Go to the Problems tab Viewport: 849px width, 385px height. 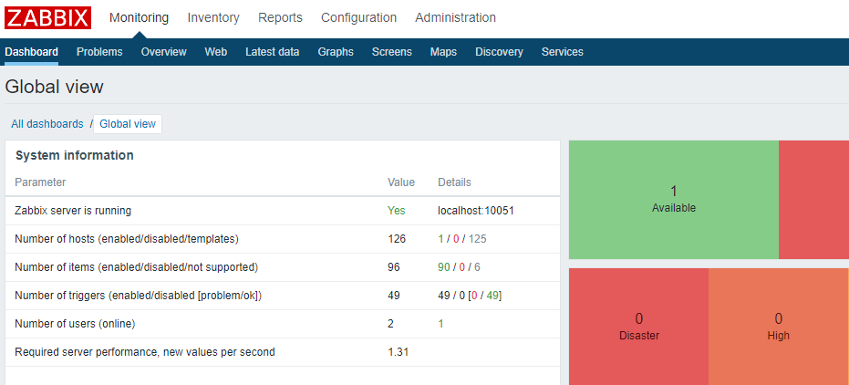pos(99,52)
